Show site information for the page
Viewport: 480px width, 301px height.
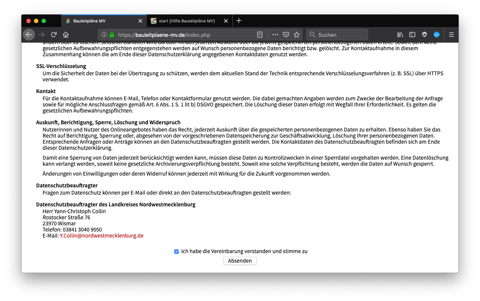[x=104, y=35]
